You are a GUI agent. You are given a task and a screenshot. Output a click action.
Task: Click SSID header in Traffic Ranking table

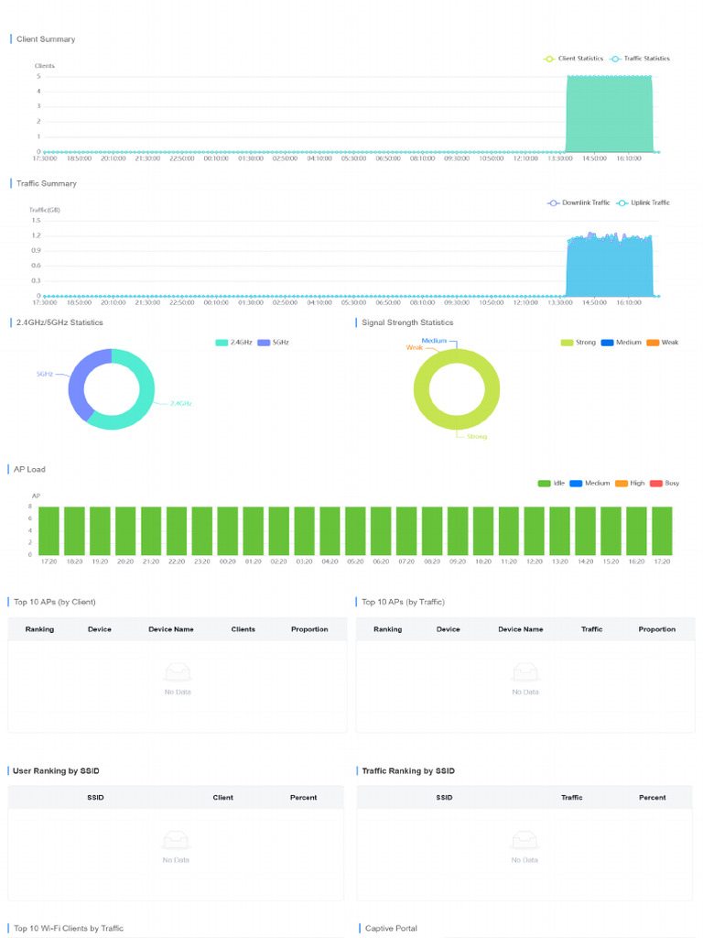coord(444,798)
